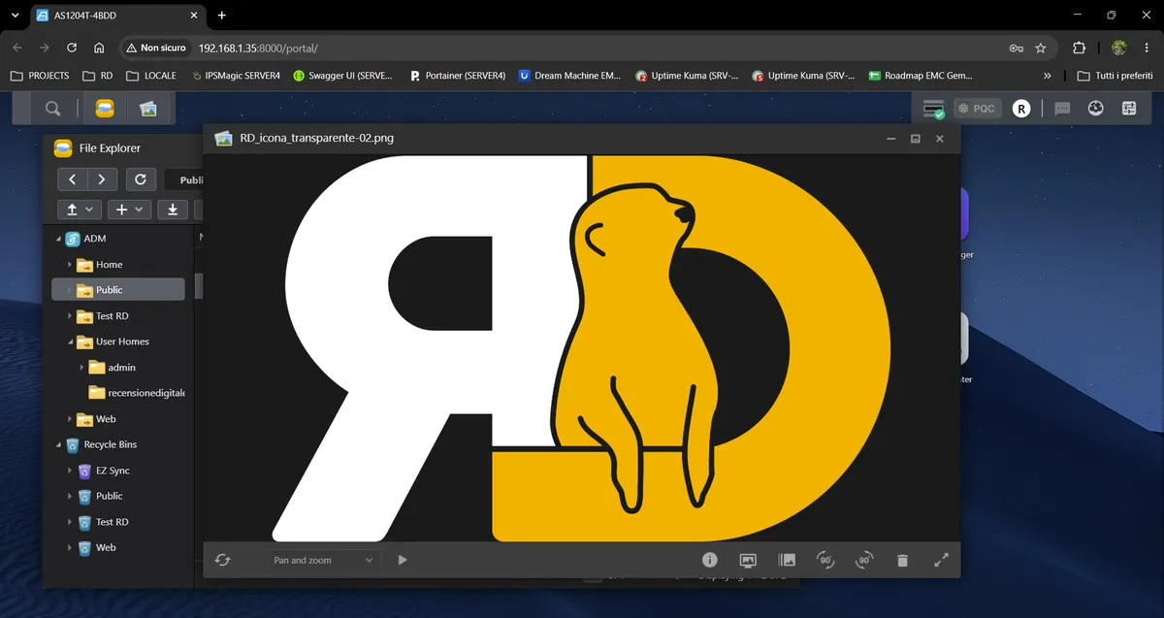Image resolution: width=1164 pixels, height=618 pixels.
Task: Start the slideshow with play button
Action: [x=403, y=560]
